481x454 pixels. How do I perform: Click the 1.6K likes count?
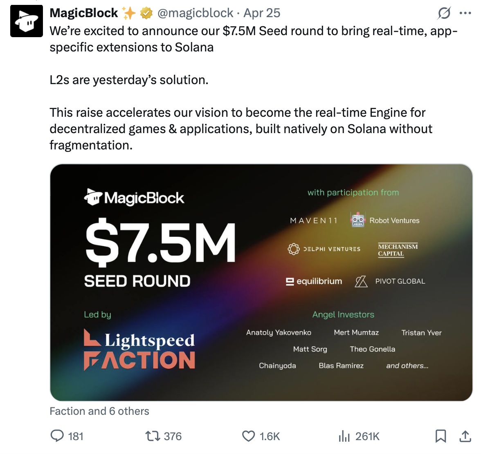tap(270, 436)
